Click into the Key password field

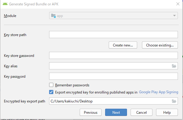click(x=114, y=76)
